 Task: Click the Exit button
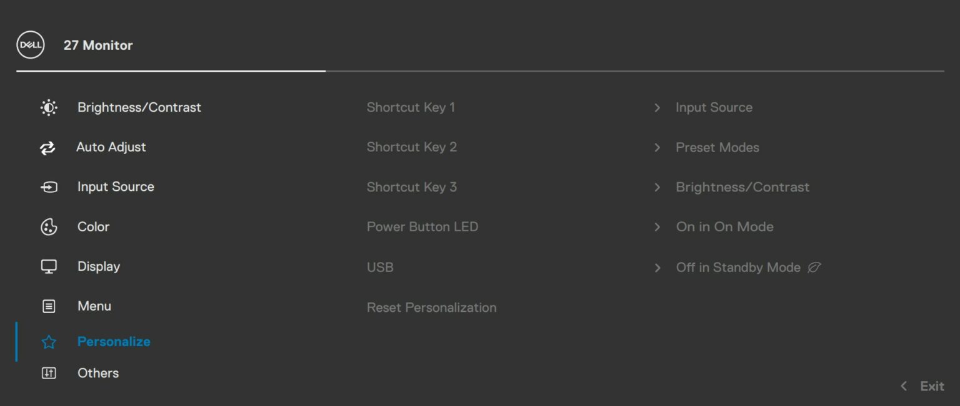922,386
